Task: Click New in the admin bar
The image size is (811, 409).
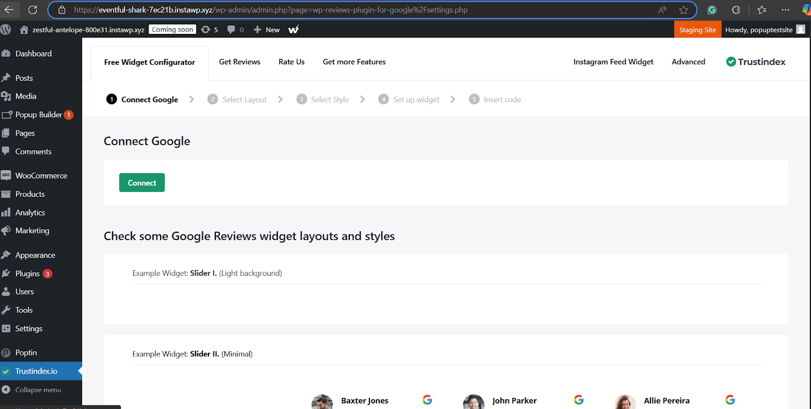Action: 267,29
